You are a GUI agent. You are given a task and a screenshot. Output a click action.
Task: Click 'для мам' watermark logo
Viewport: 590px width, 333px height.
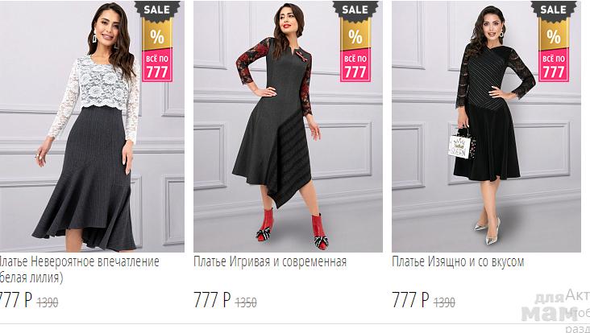(x=551, y=307)
